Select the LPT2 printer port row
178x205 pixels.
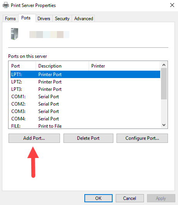tap(85, 82)
